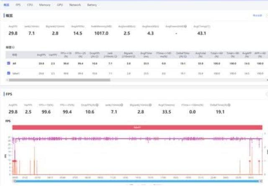Toggle the label1 row checkbox
The height and width of the screenshot is (186, 268).
[8, 73]
